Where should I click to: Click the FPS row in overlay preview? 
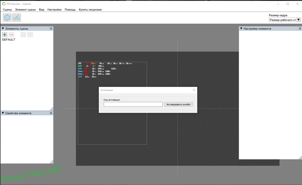(105, 64)
